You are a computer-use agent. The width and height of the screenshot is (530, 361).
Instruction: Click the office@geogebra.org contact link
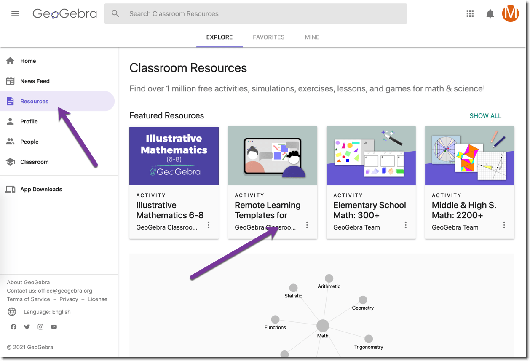click(65, 291)
